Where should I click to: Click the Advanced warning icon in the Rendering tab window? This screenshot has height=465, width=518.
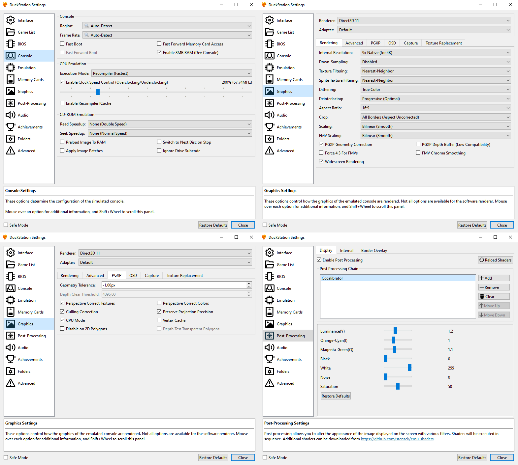tap(270, 151)
